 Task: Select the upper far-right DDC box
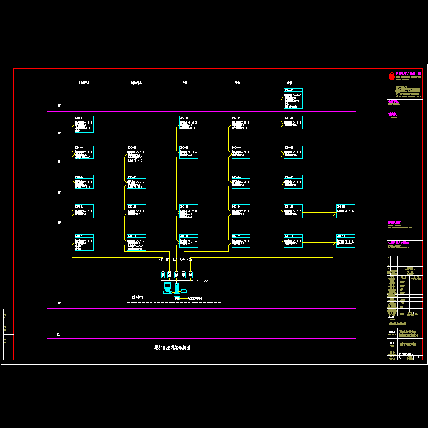pos(345,211)
